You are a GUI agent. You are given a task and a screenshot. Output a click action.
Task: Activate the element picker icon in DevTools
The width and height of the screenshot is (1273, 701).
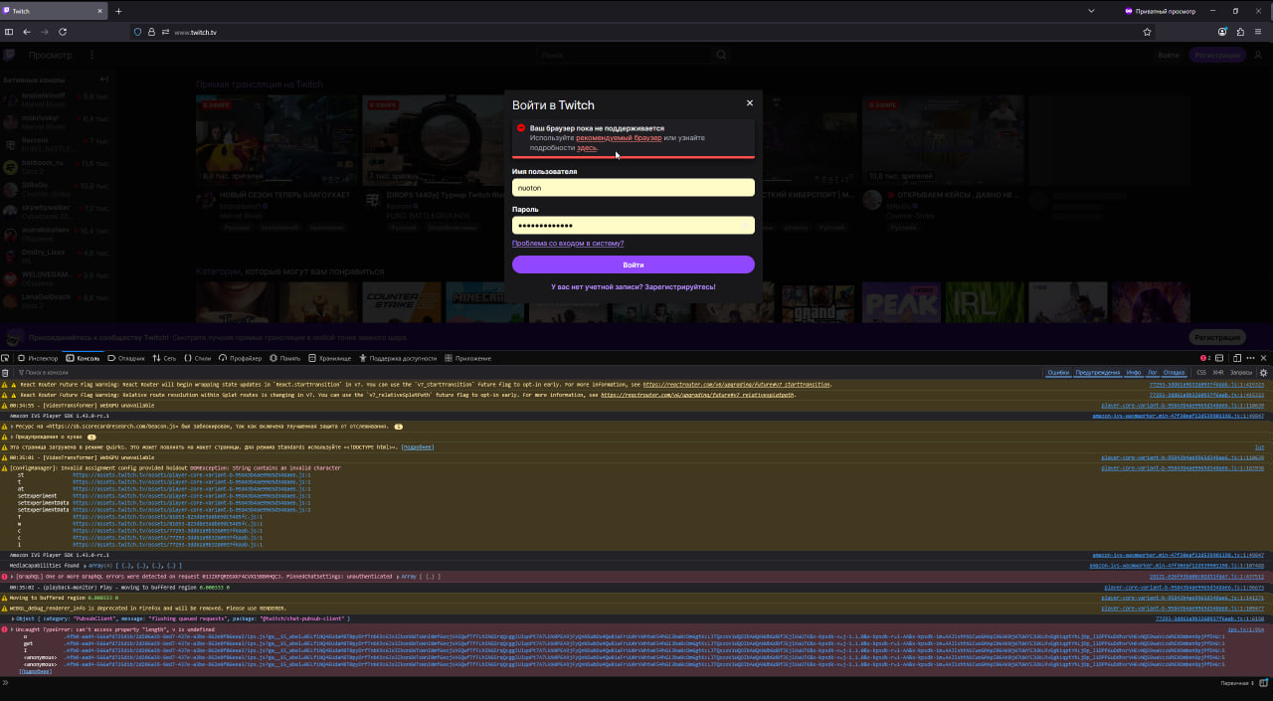pos(6,358)
